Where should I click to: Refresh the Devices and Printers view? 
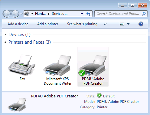(89, 14)
